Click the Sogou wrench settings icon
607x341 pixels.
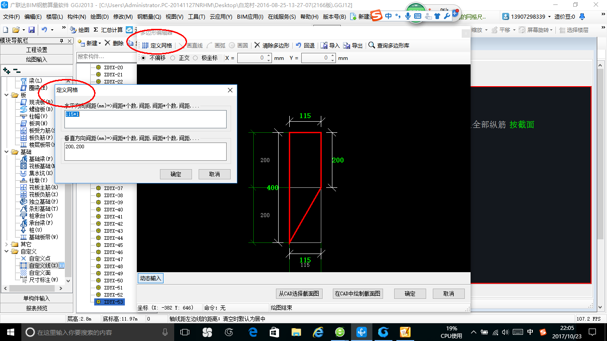pyautogui.click(x=447, y=16)
